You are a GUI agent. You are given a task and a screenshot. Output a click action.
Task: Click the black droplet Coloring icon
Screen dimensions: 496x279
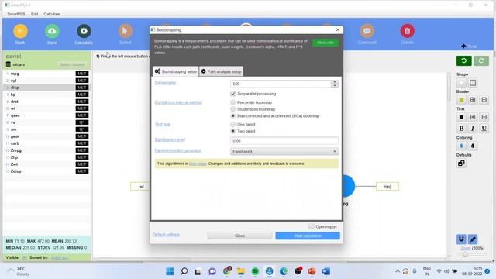(473, 146)
